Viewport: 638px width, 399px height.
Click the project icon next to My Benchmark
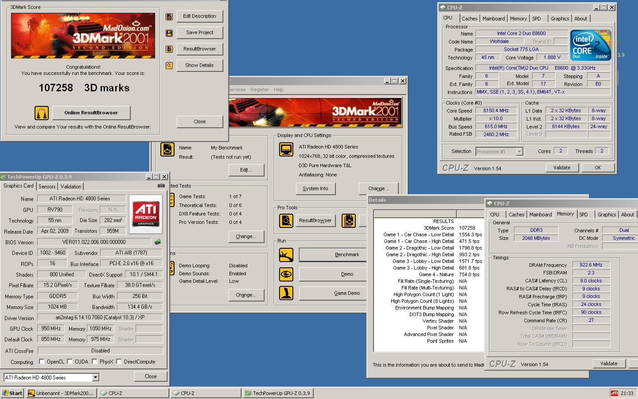click(167, 149)
